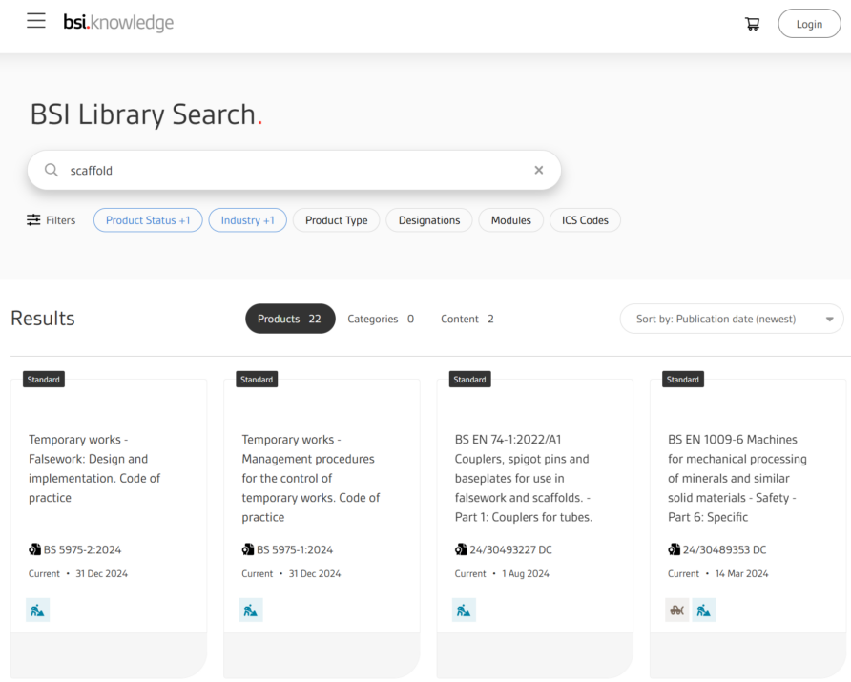Click the 14 Mar 2024 date text
Screen dimensions: 851x682
pyautogui.click(x=741, y=573)
